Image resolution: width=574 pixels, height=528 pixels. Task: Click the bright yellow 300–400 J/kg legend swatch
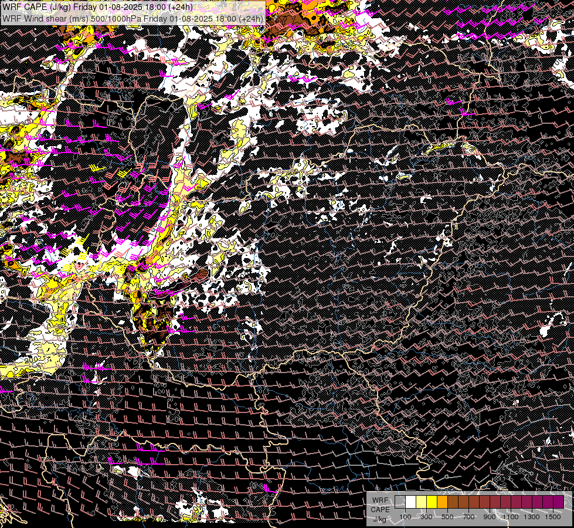pos(432,502)
